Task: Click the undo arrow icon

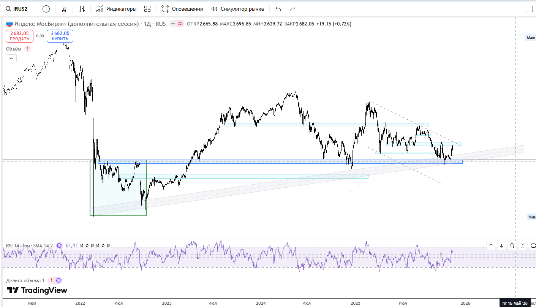Action: [x=278, y=9]
